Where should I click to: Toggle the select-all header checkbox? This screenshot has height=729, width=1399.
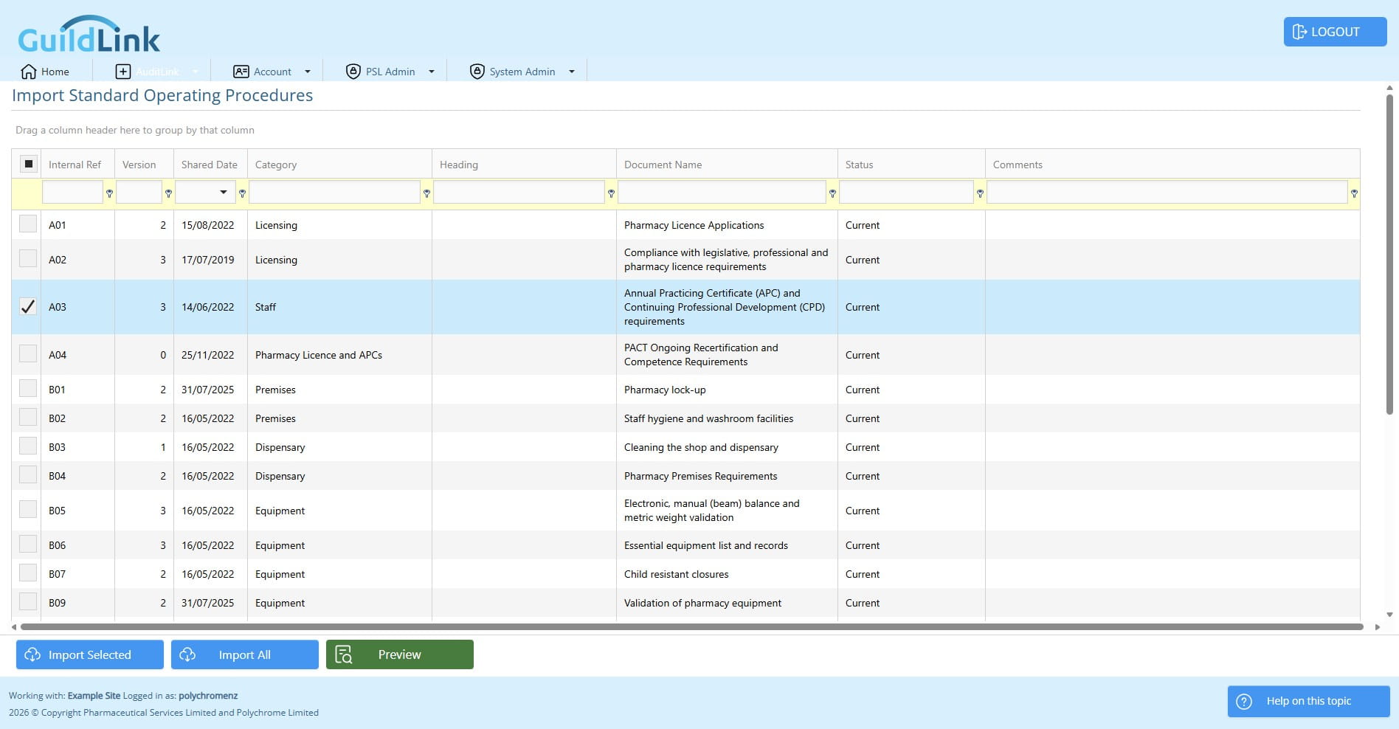28,164
